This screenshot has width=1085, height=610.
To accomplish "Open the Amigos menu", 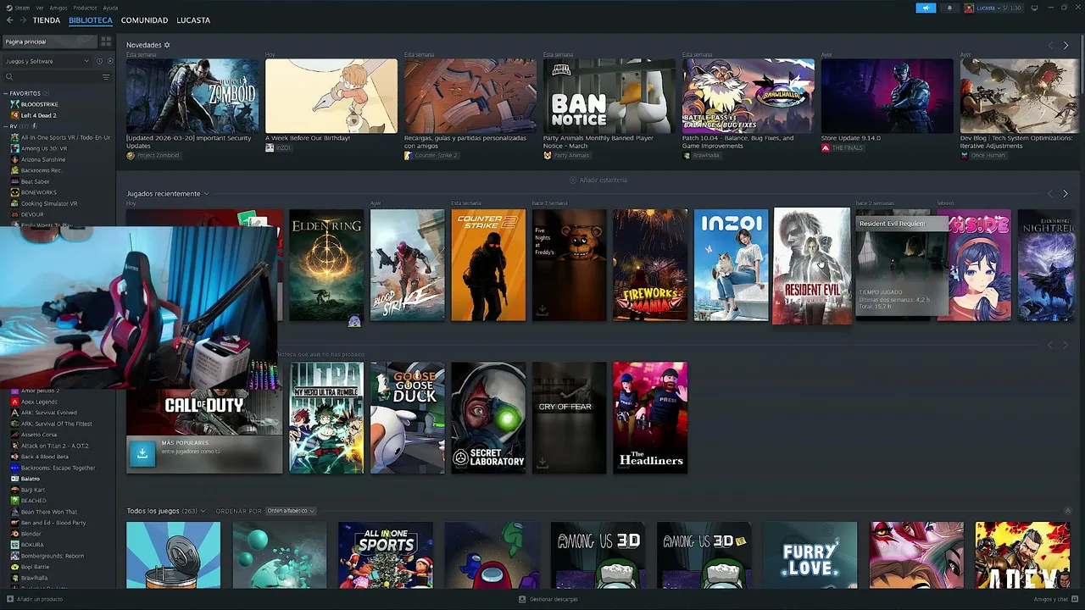I will click(x=58, y=8).
